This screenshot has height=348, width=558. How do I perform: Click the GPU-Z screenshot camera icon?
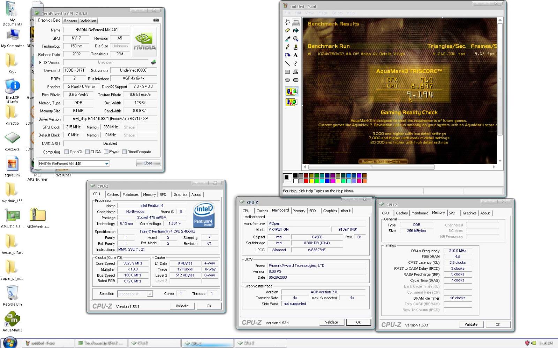coord(156,20)
